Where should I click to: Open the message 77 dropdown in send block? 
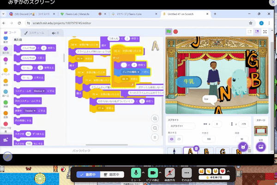point(101,108)
